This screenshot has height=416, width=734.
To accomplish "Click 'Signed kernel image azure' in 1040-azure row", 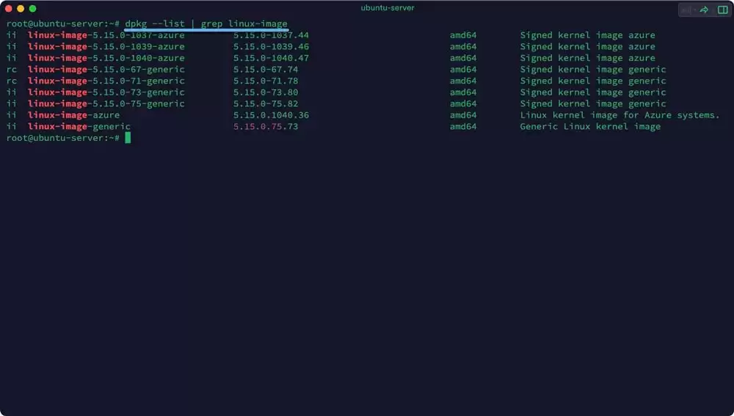I will [587, 58].
